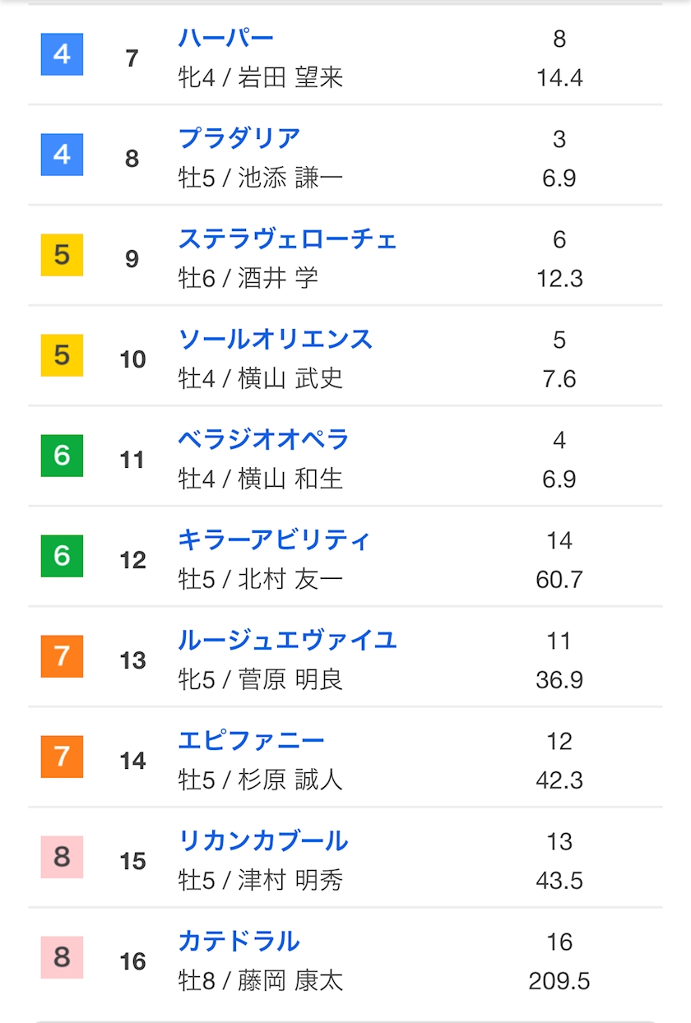Open キラーアビリティ horse link
691x1023 pixels.
click(275, 539)
